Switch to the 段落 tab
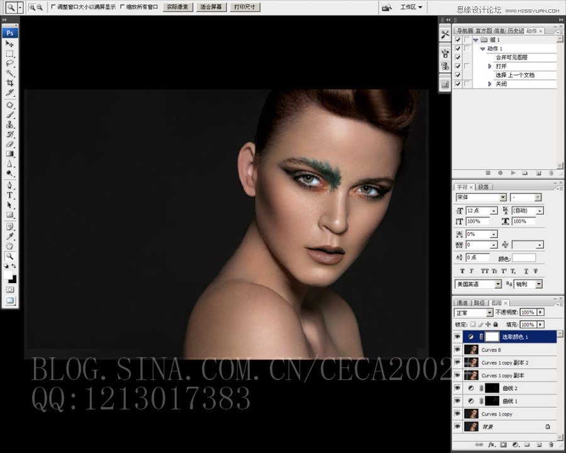This screenshot has width=566, height=453. point(483,187)
